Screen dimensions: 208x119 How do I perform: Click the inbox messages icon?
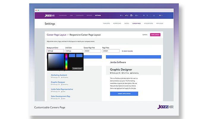coord(136,15)
